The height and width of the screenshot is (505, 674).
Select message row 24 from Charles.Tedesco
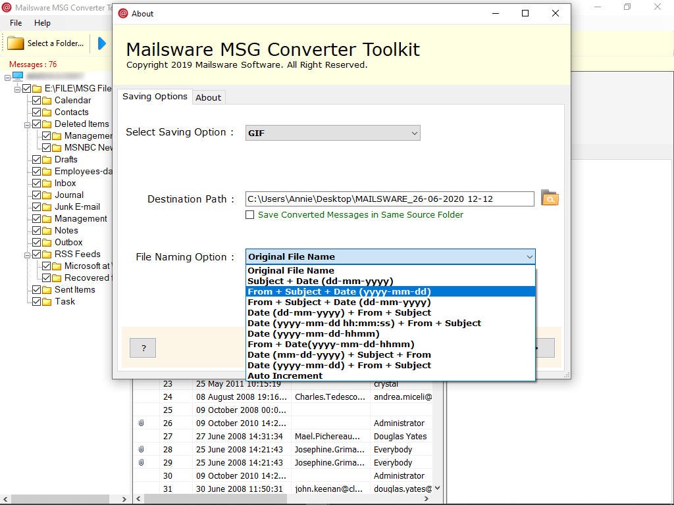(x=282, y=397)
